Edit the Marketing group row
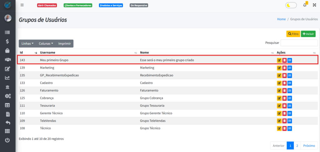Viewport: 320px width, 152px height. (x=279, y=68)
